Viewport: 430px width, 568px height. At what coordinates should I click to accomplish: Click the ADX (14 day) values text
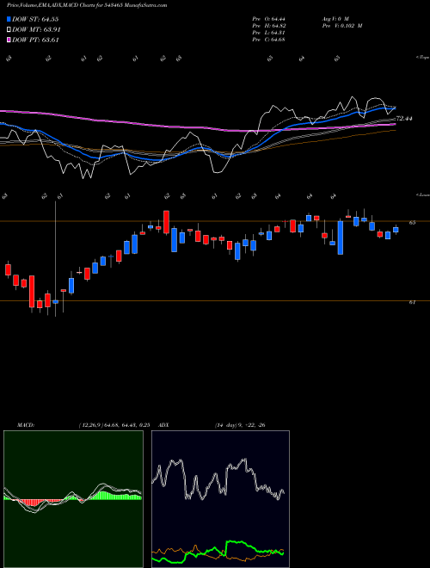[240, 425]
